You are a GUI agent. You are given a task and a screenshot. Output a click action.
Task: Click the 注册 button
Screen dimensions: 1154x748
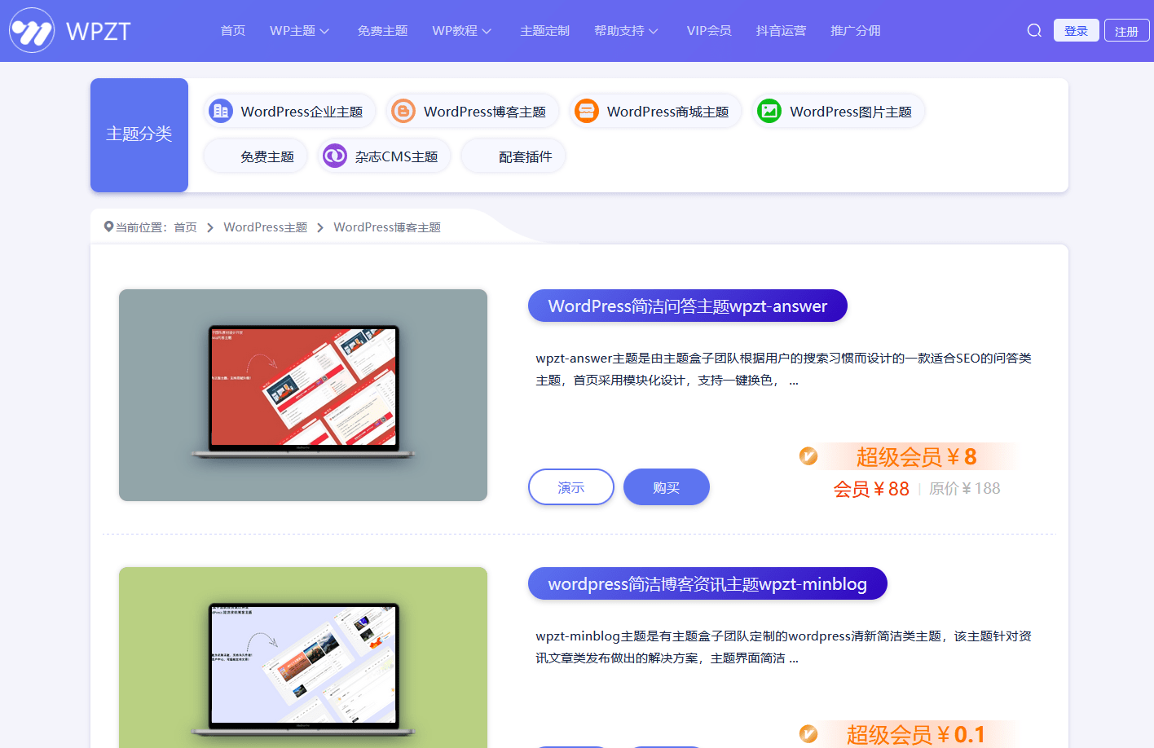pyautogui.click(x=1127, y=30)
